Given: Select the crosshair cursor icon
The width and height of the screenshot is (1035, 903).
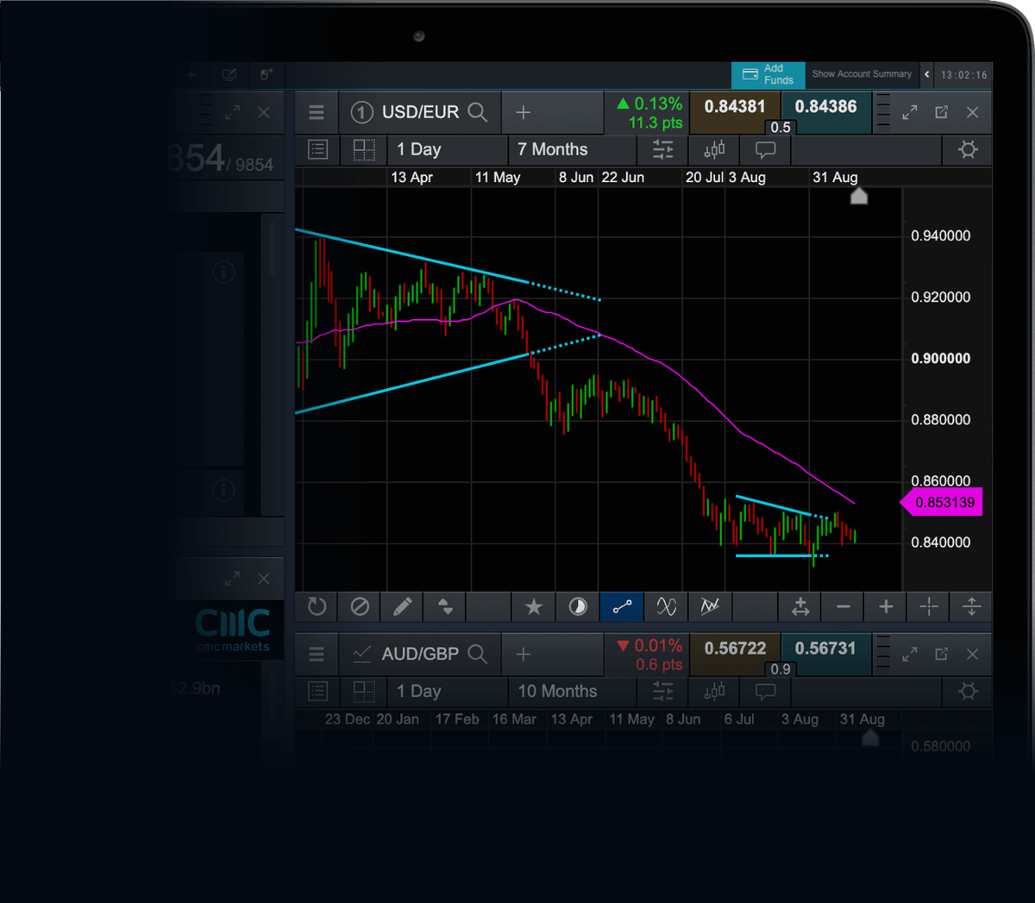Looking at the screenshot, I should click(x=928, y=606).
